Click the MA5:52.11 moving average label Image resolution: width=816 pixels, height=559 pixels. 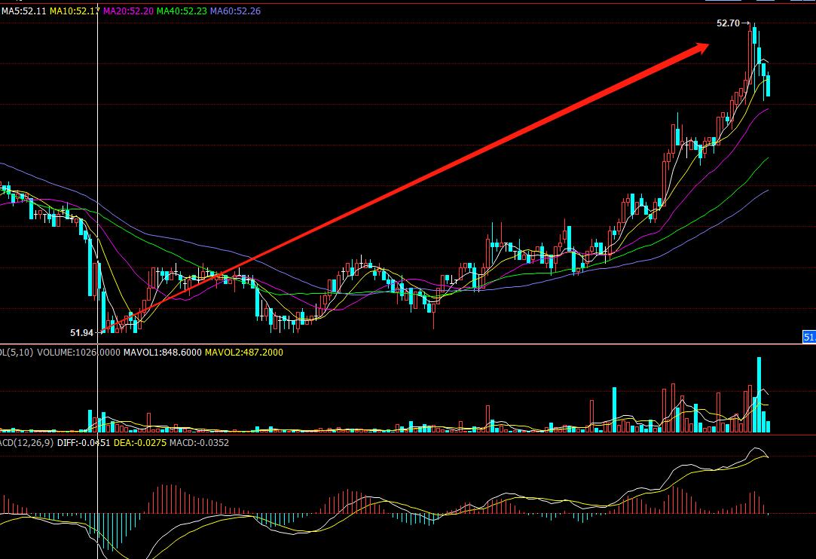click(x=24, y=11)
